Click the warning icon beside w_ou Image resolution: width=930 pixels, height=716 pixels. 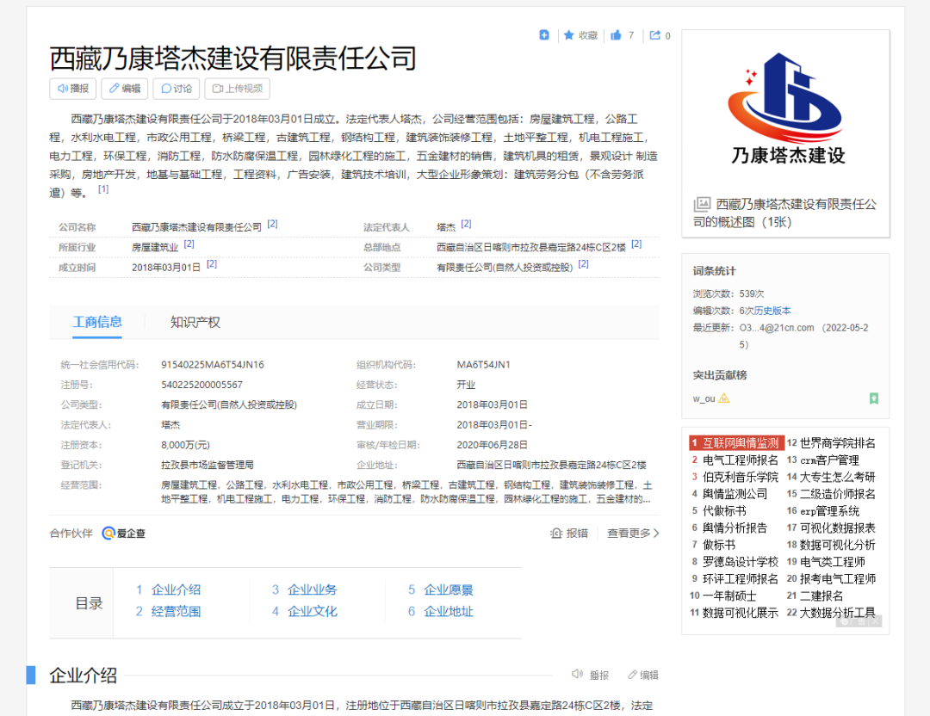coord(724,398)
